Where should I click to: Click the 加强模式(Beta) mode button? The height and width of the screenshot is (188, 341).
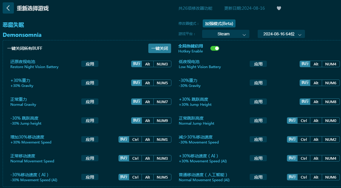219,24
